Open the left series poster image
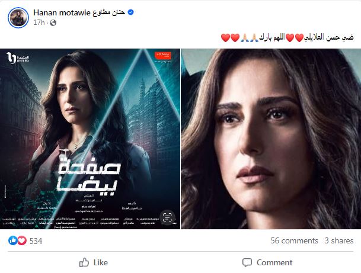361x273 pixels. tap(90, 139)
